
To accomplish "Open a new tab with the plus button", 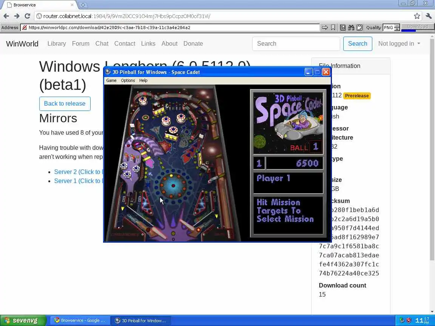I will point(83,5).
